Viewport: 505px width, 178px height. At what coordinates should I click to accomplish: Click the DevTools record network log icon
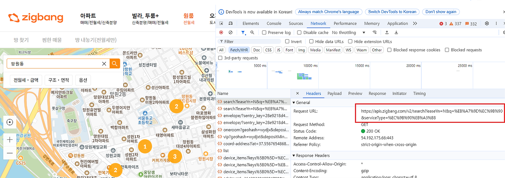[221, 32]
